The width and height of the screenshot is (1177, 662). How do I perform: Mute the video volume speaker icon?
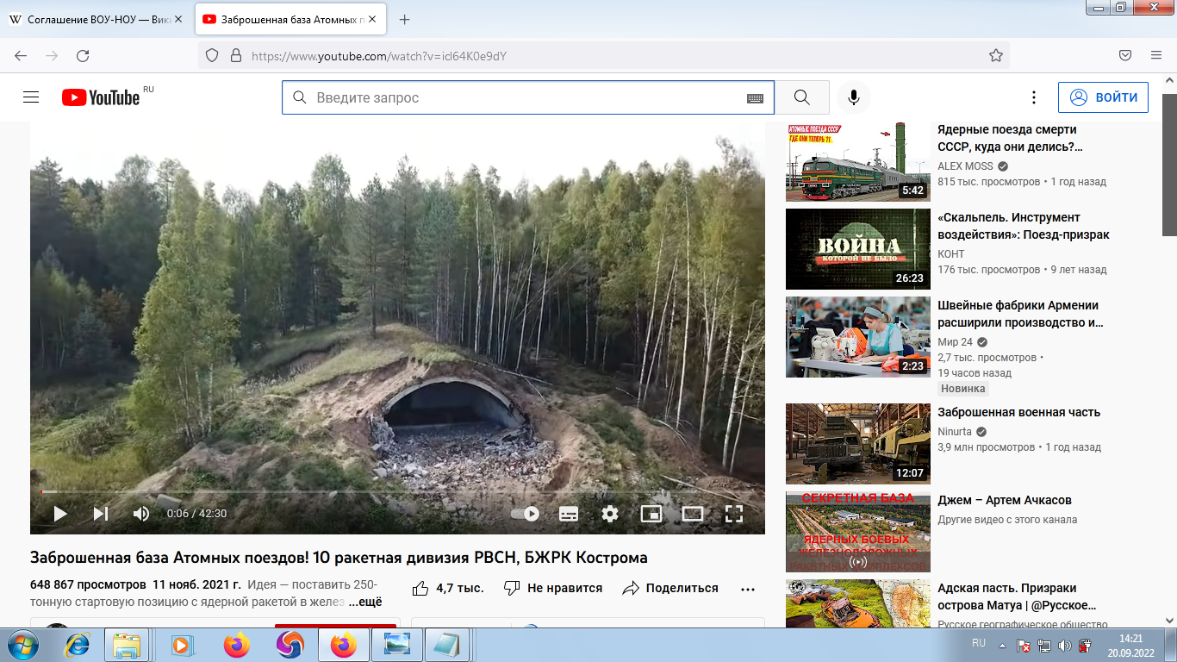(140, 514)
